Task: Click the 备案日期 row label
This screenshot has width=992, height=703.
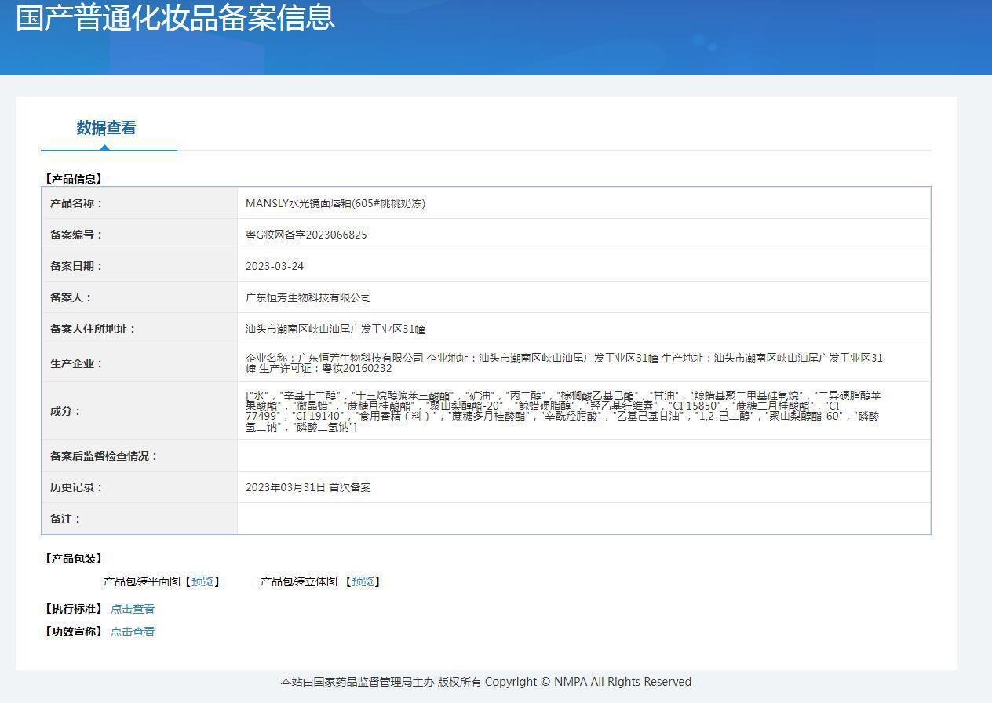Action: (76, 266)
